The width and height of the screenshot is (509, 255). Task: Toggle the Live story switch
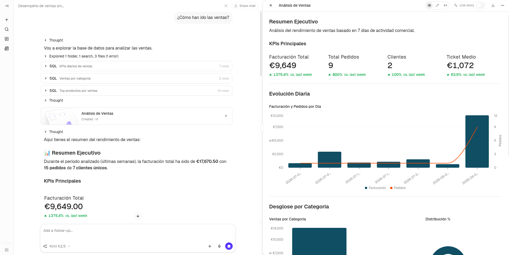pyautogui.click(x=481, y=5)
